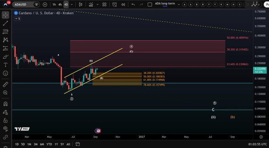
Task: Set date range to All
Action: click(x=68, y=144)
